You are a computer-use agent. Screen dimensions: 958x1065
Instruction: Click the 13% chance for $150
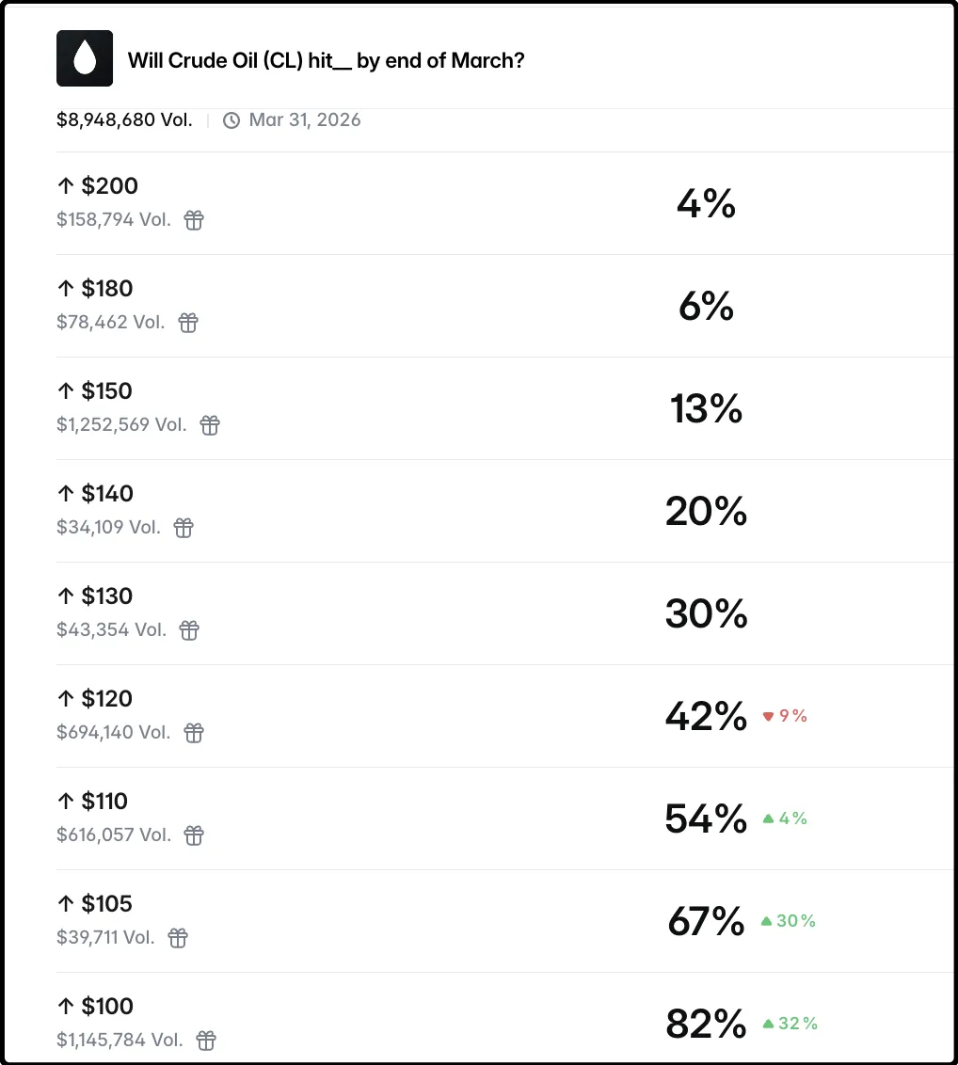point(706,409)
